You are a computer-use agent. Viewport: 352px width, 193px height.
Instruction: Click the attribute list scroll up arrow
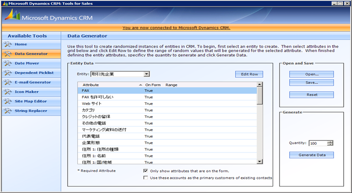259,84
